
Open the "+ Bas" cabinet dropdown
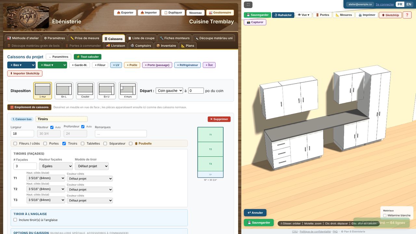coord(21,65)
